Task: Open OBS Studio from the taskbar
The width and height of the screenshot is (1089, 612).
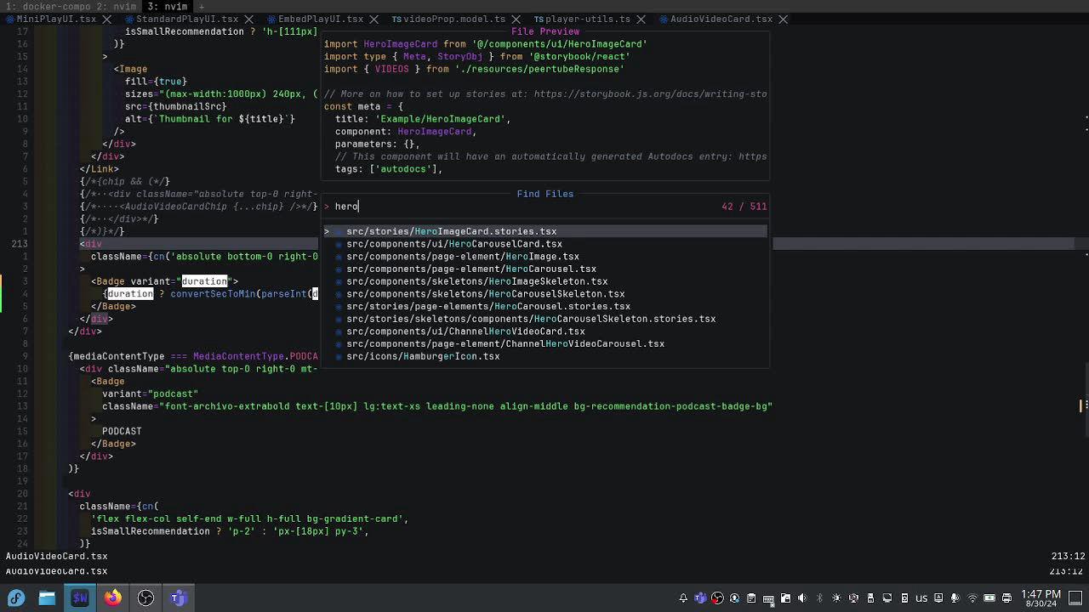Action: click(145, 598)
